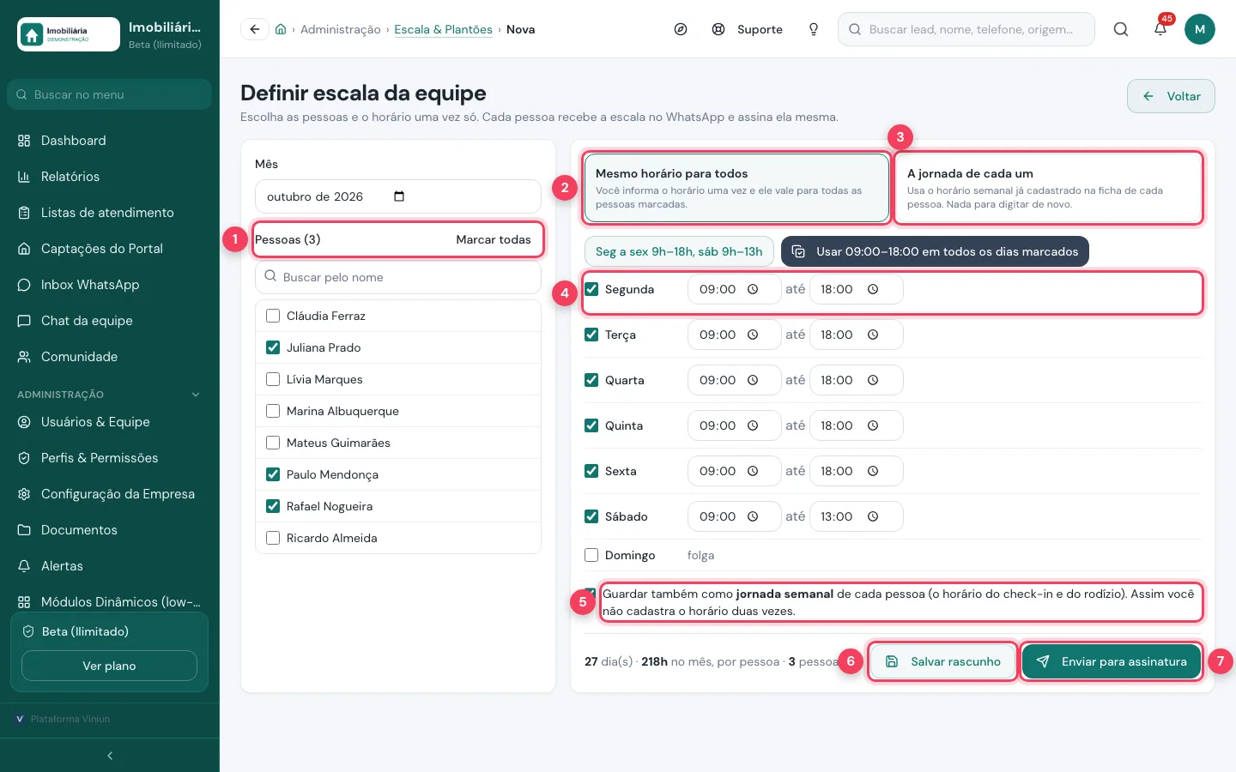Open Administração breadcrumb
Viewport: 1236px width, 772px height.
point(341,29)
